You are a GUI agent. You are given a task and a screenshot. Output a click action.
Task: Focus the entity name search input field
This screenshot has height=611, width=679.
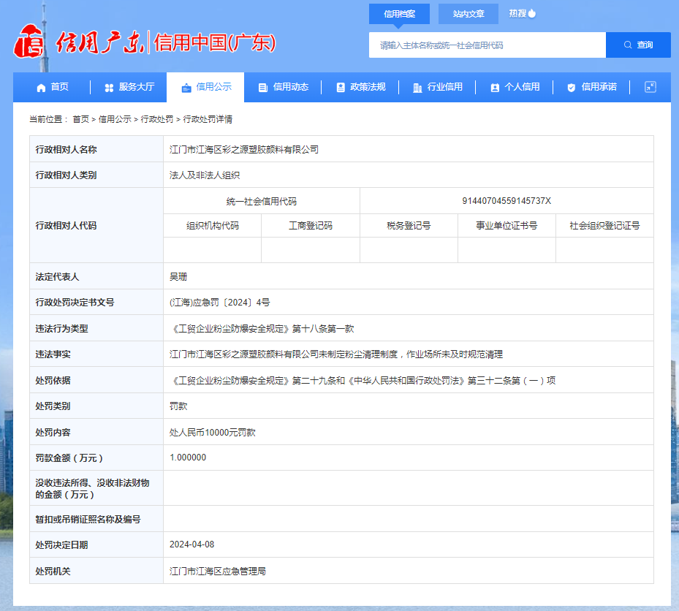click(488, 45)
